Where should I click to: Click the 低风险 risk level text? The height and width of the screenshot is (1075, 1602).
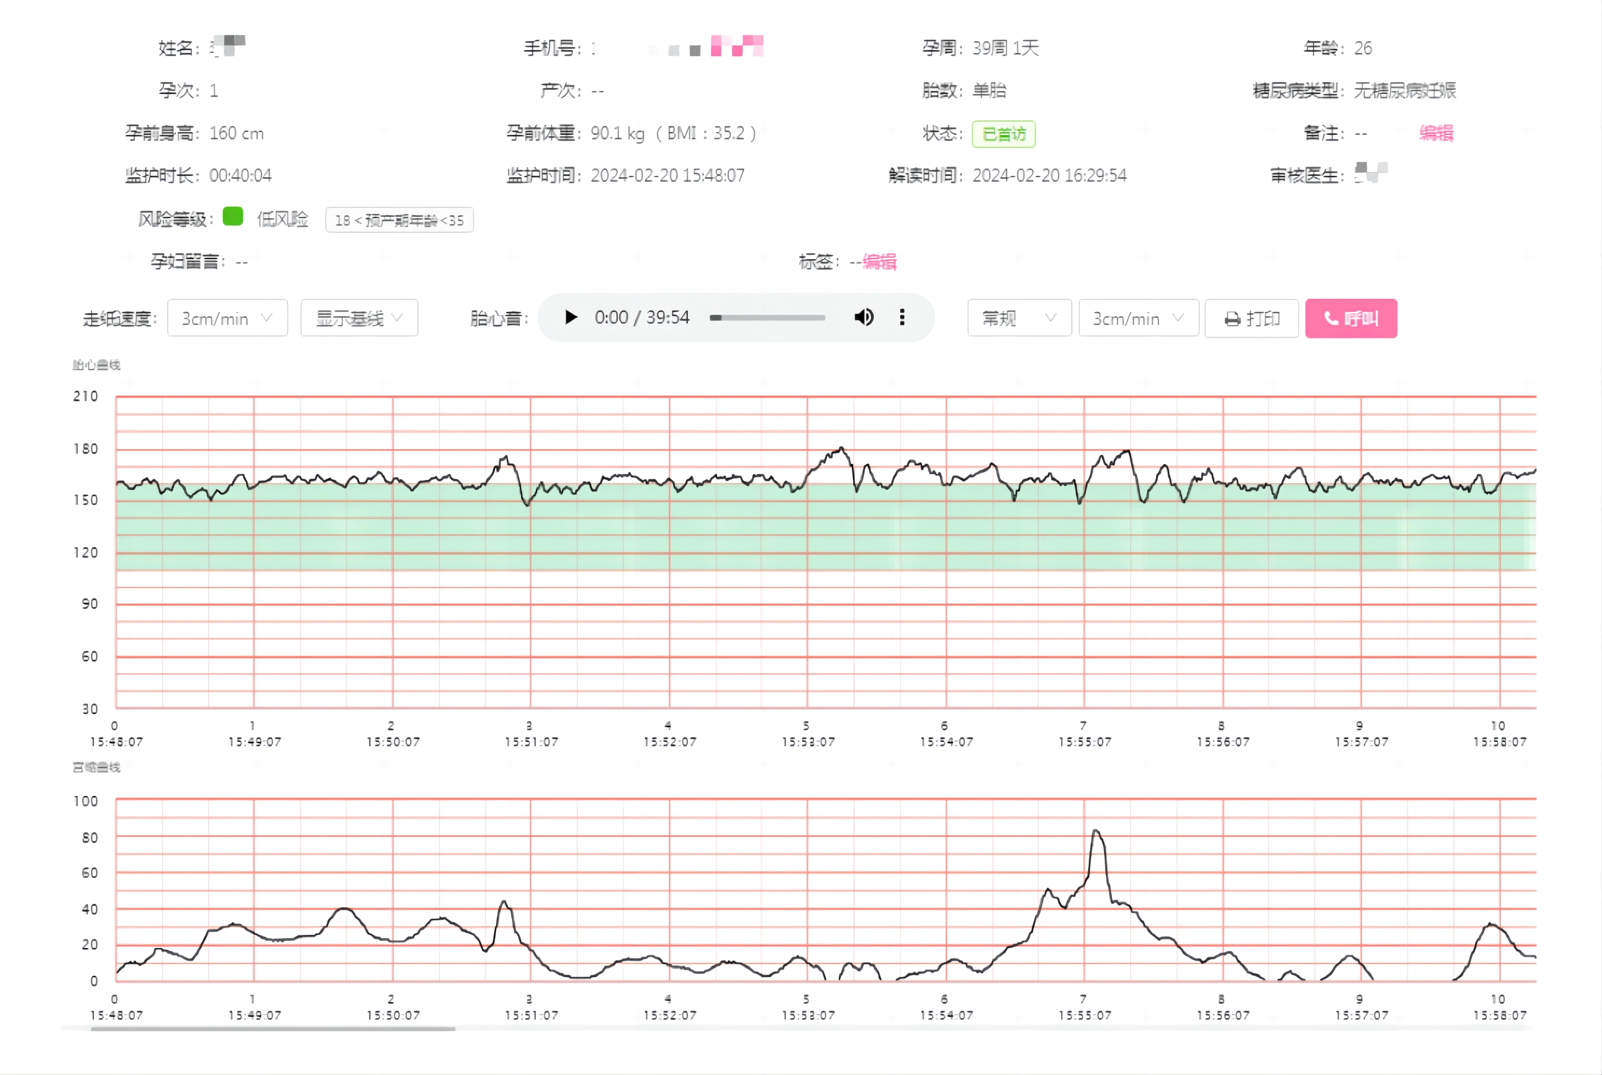[x=282, y=219]
